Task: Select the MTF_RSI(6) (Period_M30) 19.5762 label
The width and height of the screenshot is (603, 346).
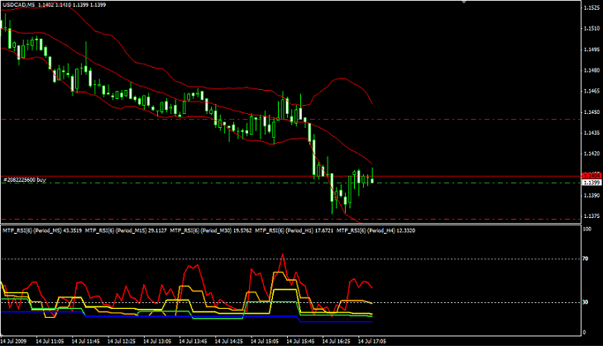Action: pyautogui.click(x=211, y=230)
